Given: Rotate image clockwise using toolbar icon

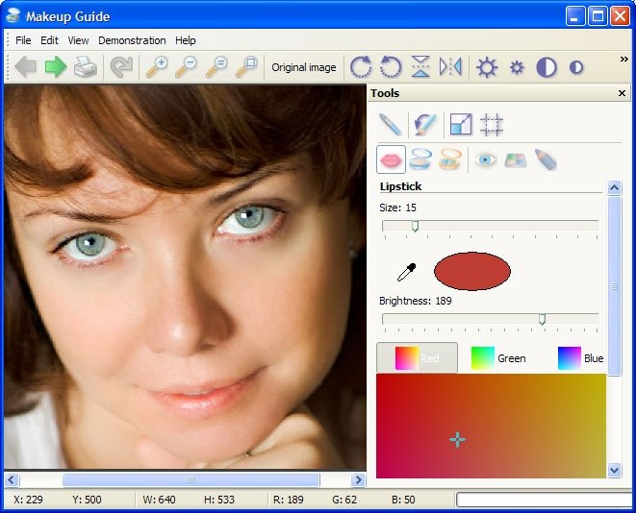Looking at the screenshot, I should 361,67.
